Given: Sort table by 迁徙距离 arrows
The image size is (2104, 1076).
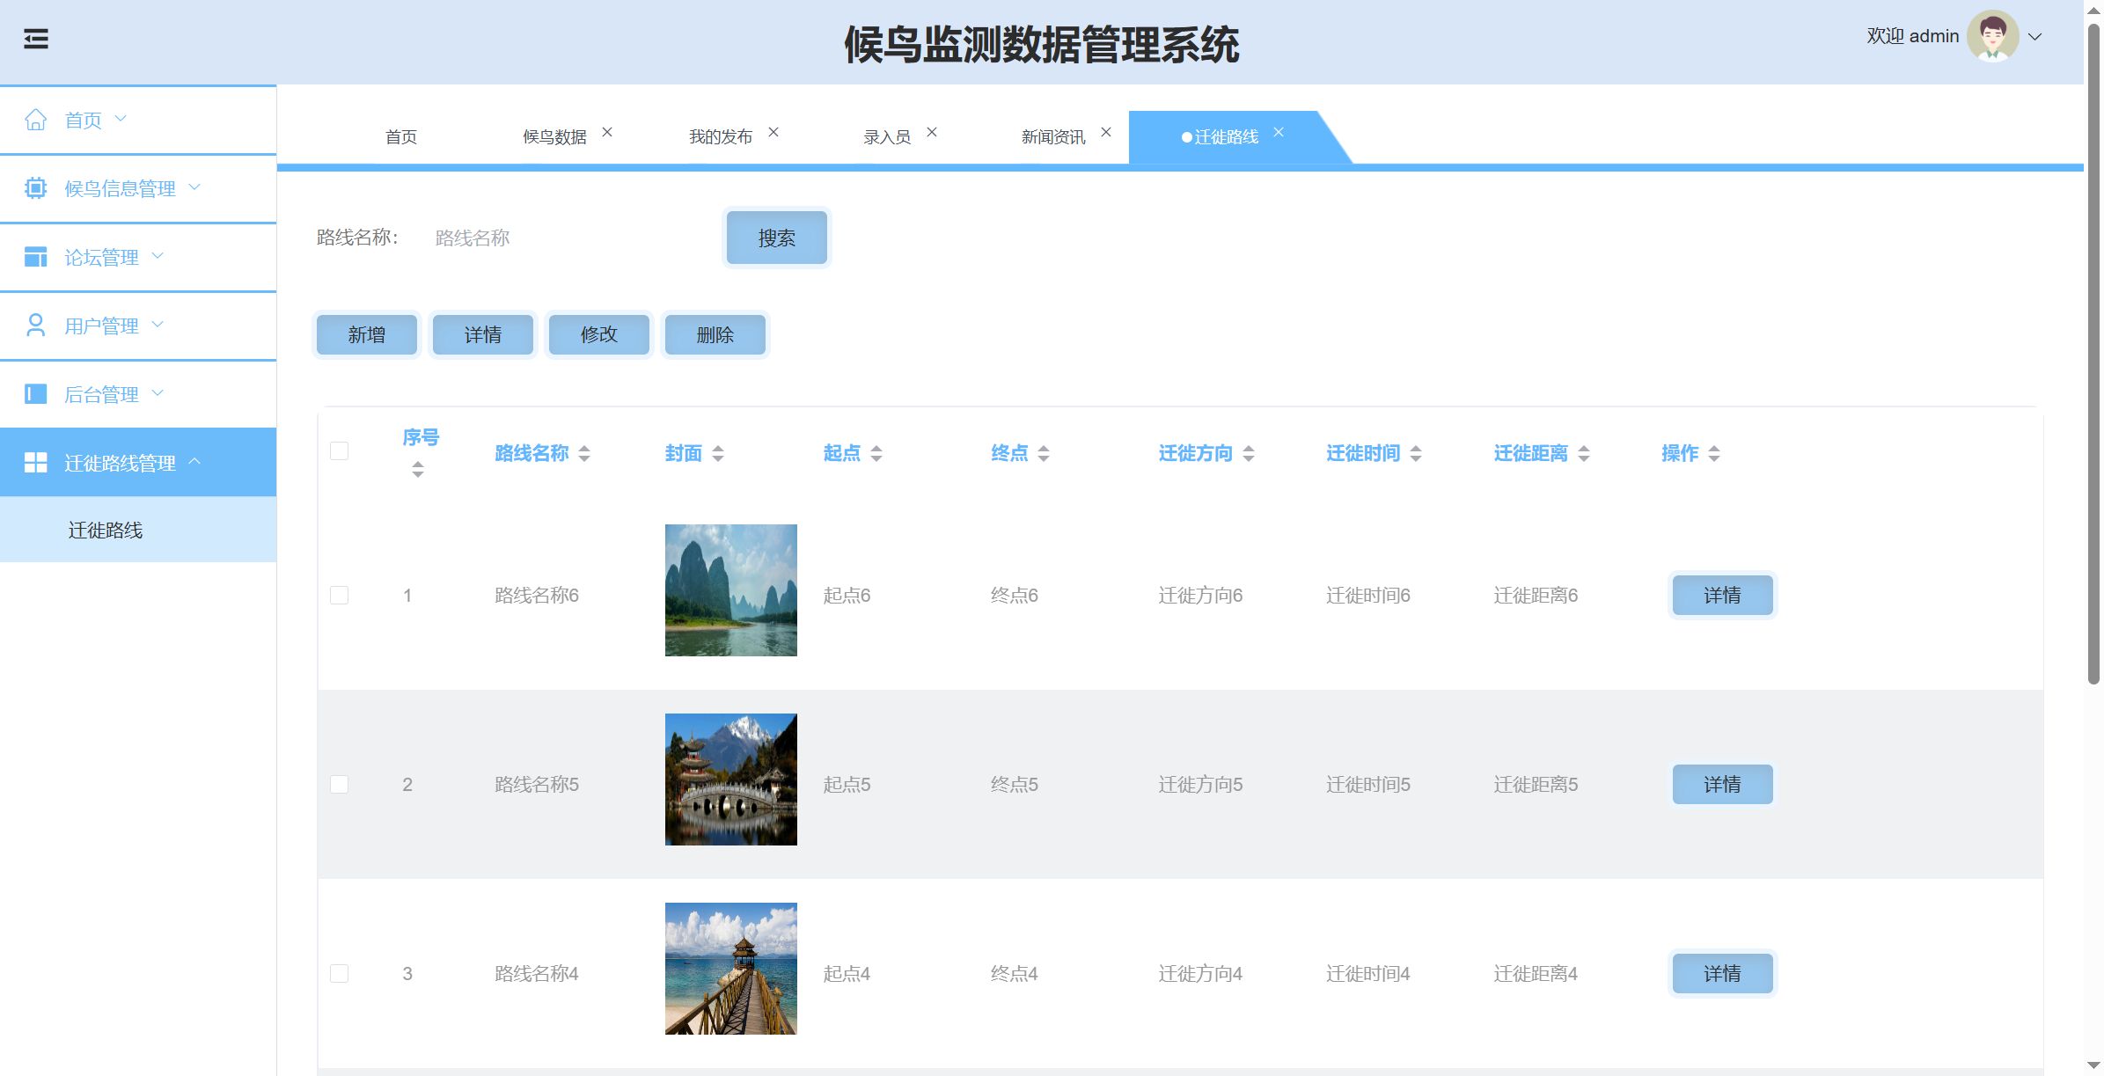Looking at the screenshot, I should pyautogui.click(x=1584, y=454).
